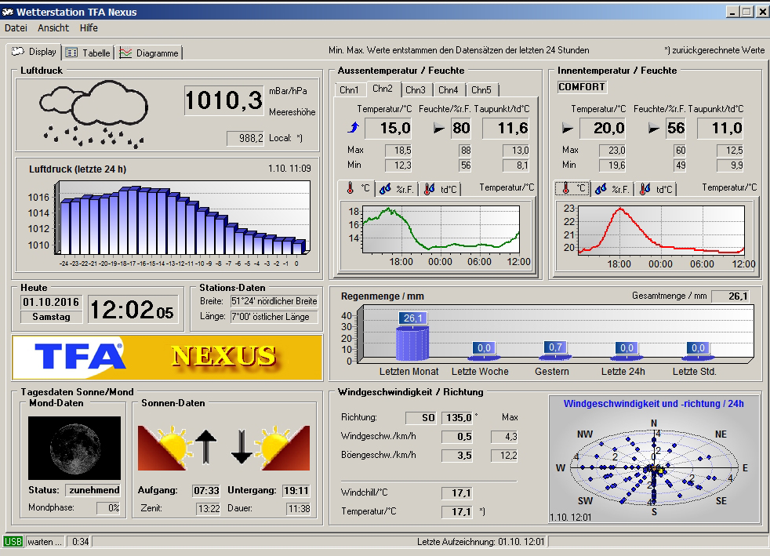Click the Letzten Monat rain bar
770x556 pixels.
coord(412,343)
